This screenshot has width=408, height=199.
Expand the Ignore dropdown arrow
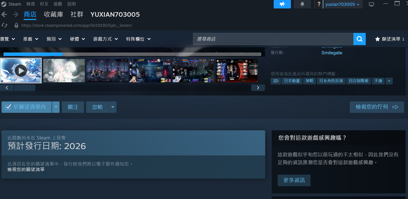[x=112, y=107]
